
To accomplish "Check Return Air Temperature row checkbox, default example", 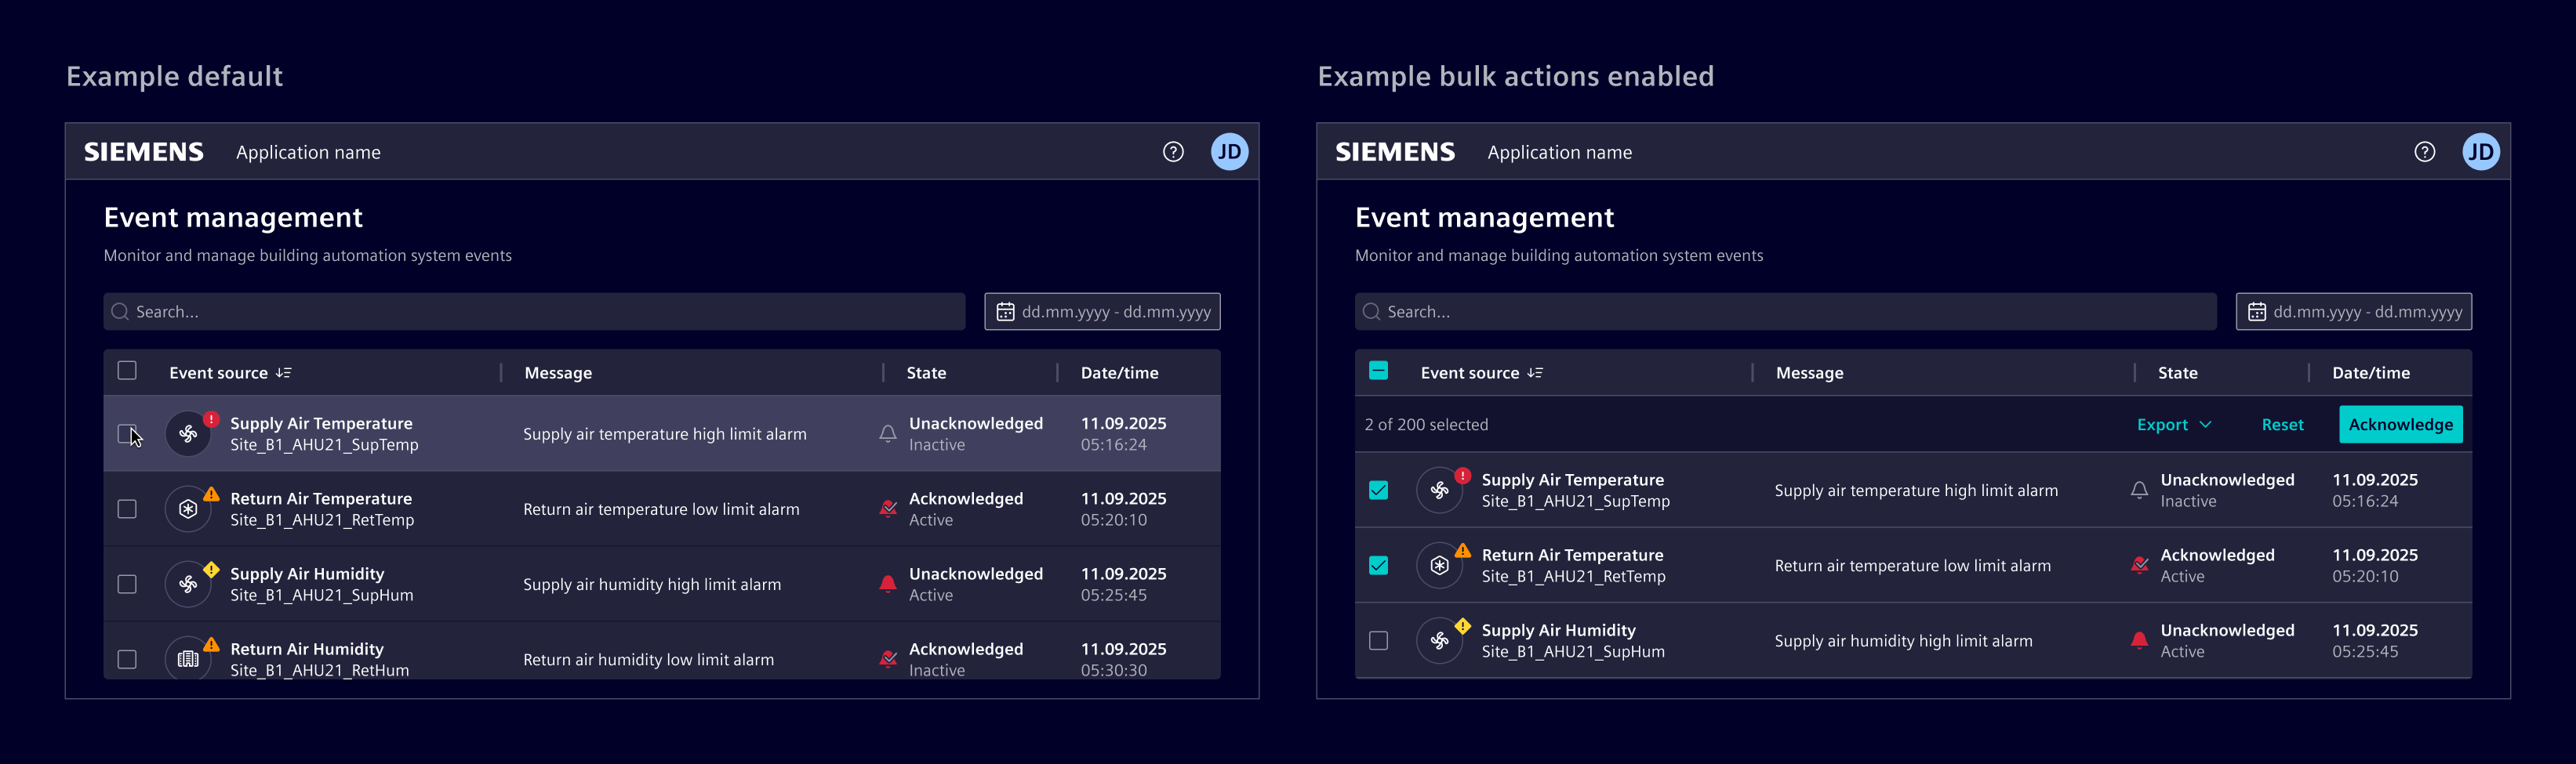I will pyautogui.click(x=127, y=509).
